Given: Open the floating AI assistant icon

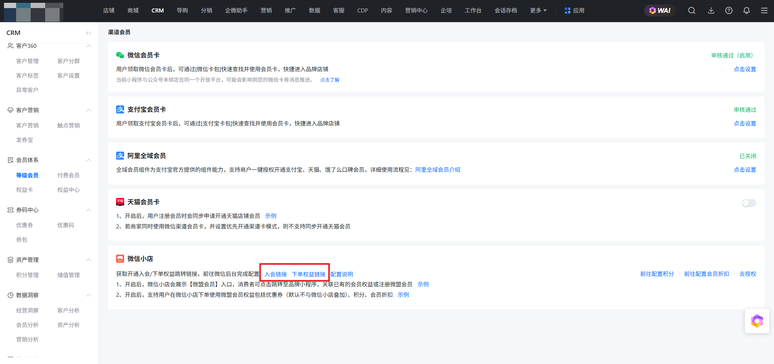Looking at the screenshot, I should pyautogui.click(x=757, y=321).
